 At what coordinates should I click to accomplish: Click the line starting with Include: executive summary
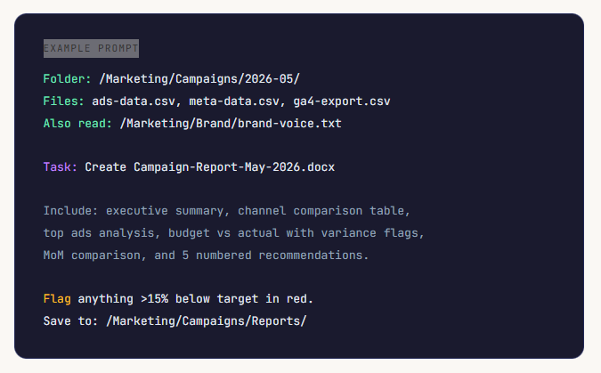click(x=227, y=211)
